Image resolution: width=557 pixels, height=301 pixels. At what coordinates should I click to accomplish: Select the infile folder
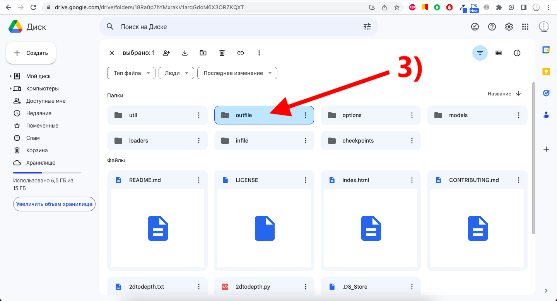(x=264, y=141)
